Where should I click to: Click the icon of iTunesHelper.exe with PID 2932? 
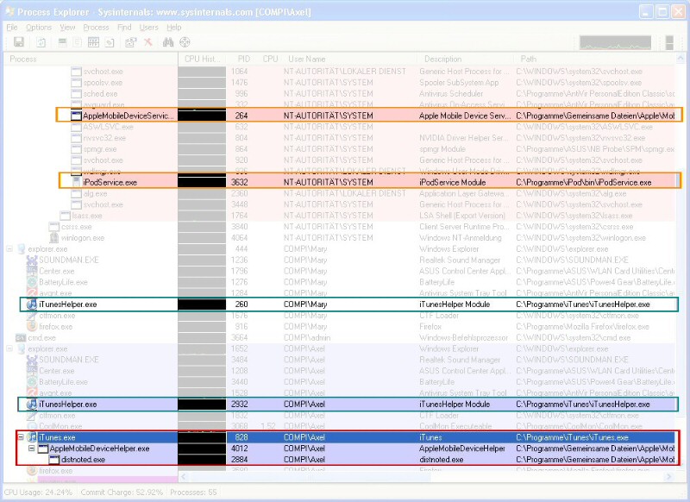tap(32, 405)
